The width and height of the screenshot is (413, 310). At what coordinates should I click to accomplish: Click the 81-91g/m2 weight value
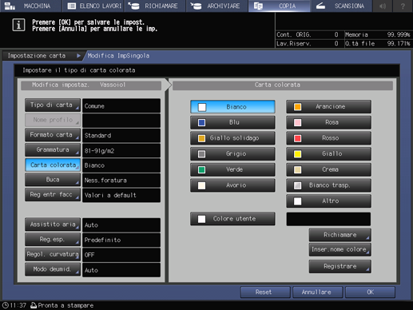click(x=121, y=150)
